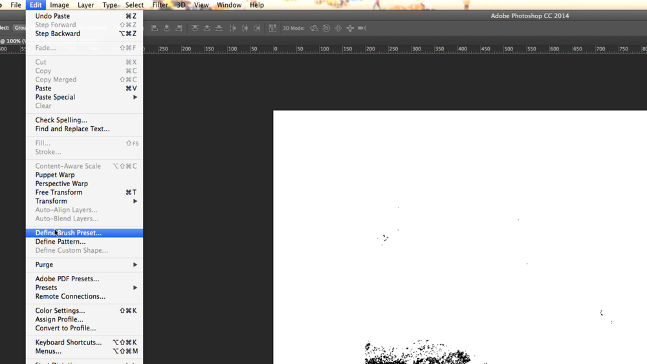The width and height of the screenshot is (647, 364).
Task: Select Define Brush Preset...
Action: 84,233
